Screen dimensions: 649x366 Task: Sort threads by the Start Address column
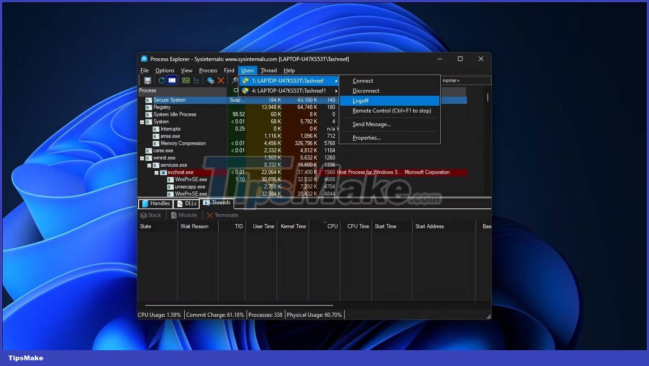pos(429,226)
